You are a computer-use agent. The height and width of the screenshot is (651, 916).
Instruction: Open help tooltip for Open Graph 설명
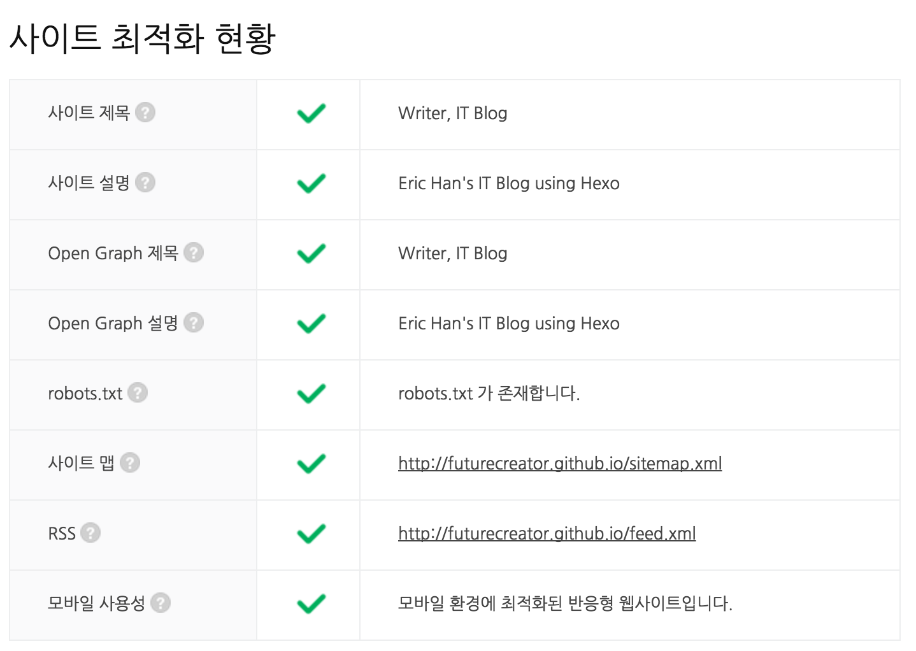[194, 323]
